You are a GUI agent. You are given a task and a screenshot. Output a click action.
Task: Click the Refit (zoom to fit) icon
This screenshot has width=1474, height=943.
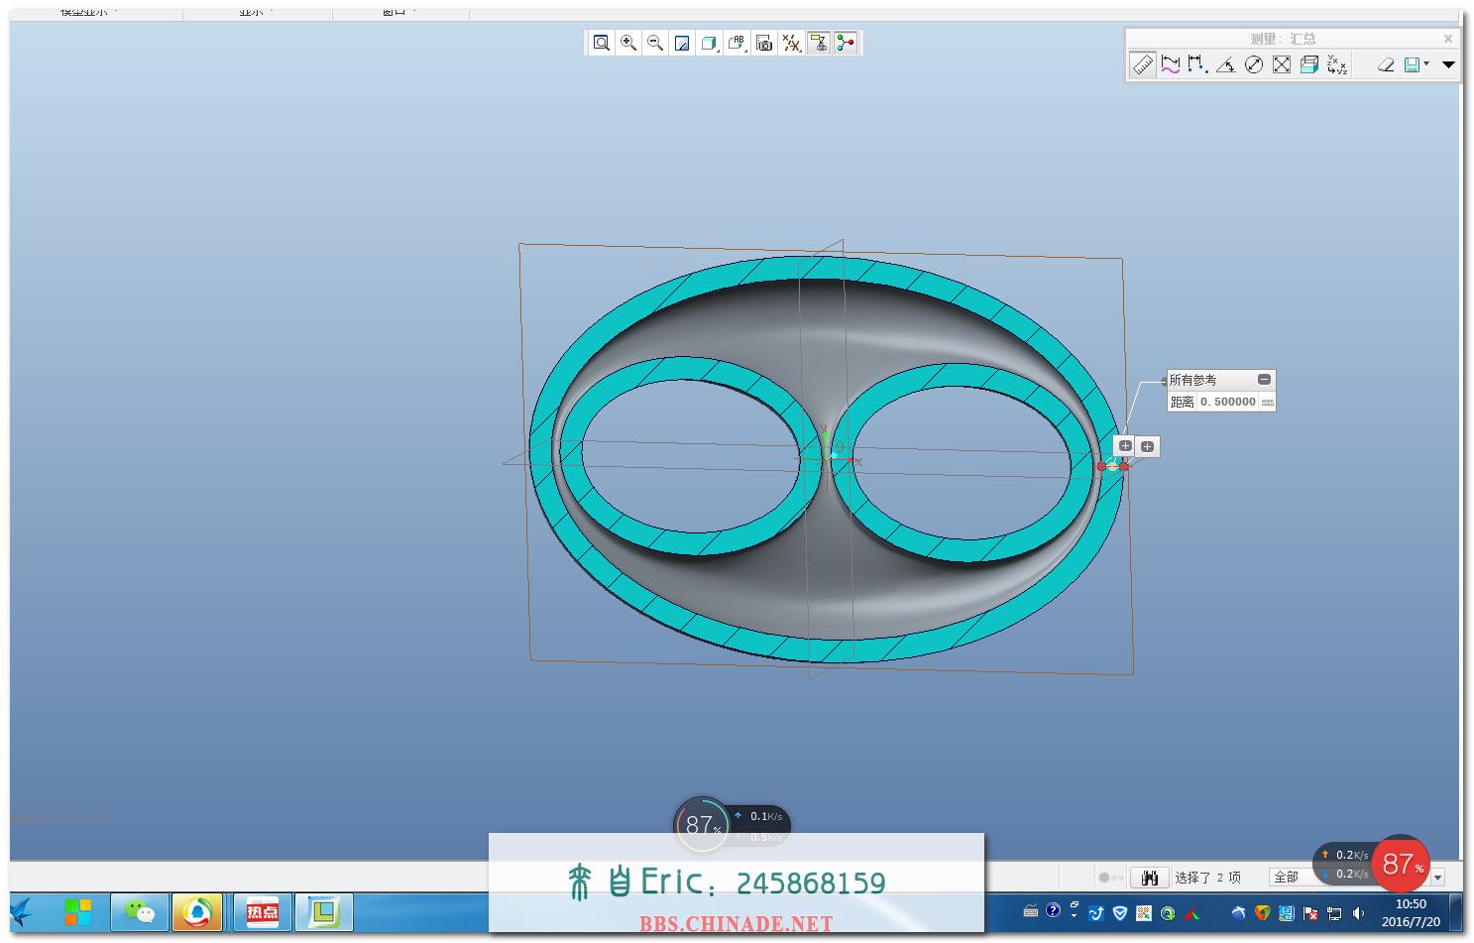(601, 43)
